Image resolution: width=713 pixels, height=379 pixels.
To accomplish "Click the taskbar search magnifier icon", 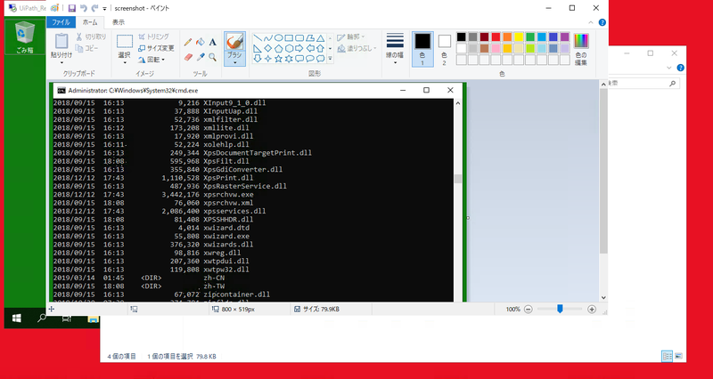I will point(41,319).
